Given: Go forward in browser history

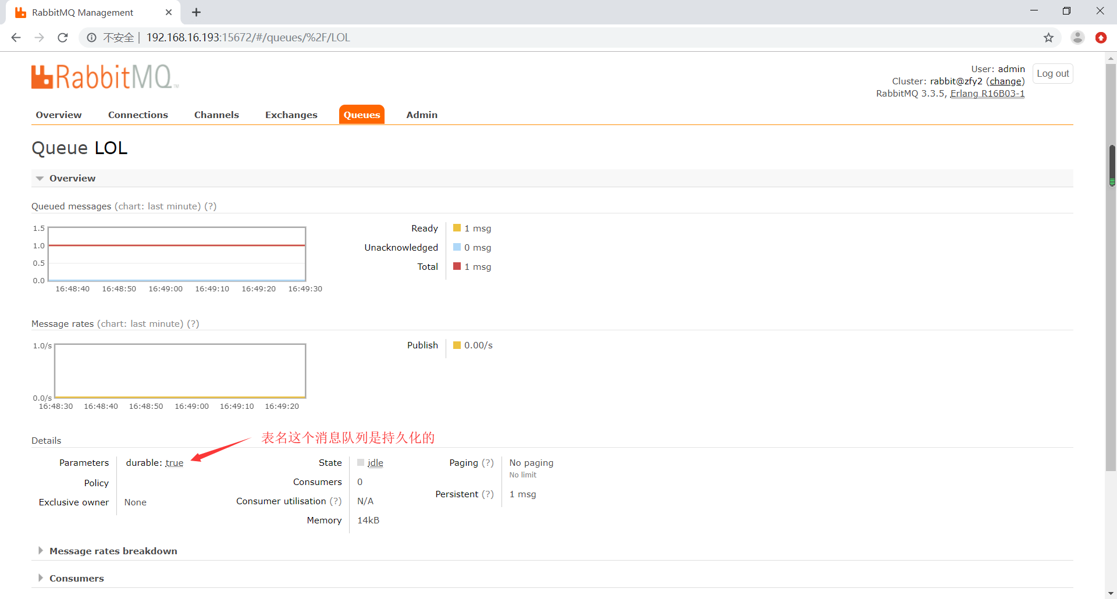Looking at the screenshot, I should pos(39,38).
